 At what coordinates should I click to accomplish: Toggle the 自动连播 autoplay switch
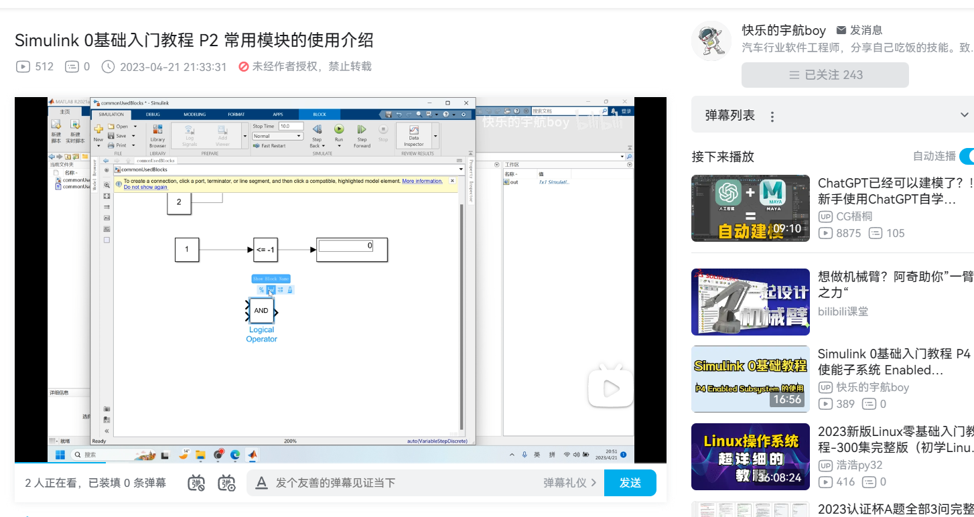967,156
